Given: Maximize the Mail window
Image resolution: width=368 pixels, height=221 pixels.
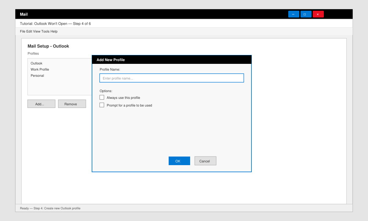Looking at the screenshot, I should (x=306, y=14).
